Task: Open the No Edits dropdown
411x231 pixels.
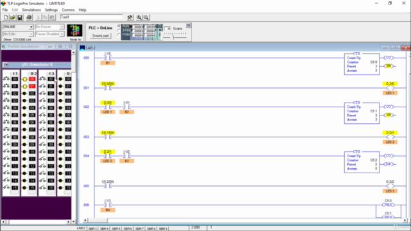Action: (31, 34)
